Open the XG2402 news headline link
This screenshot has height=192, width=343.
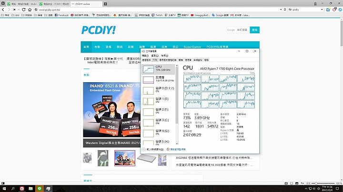pos(214,158)
